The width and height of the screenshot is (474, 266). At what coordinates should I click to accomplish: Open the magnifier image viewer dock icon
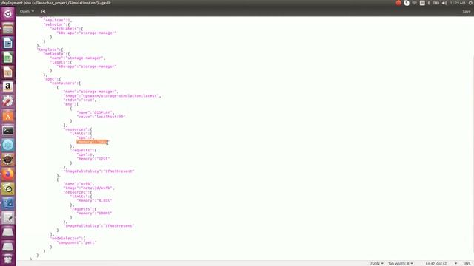(x=8, y=189)
